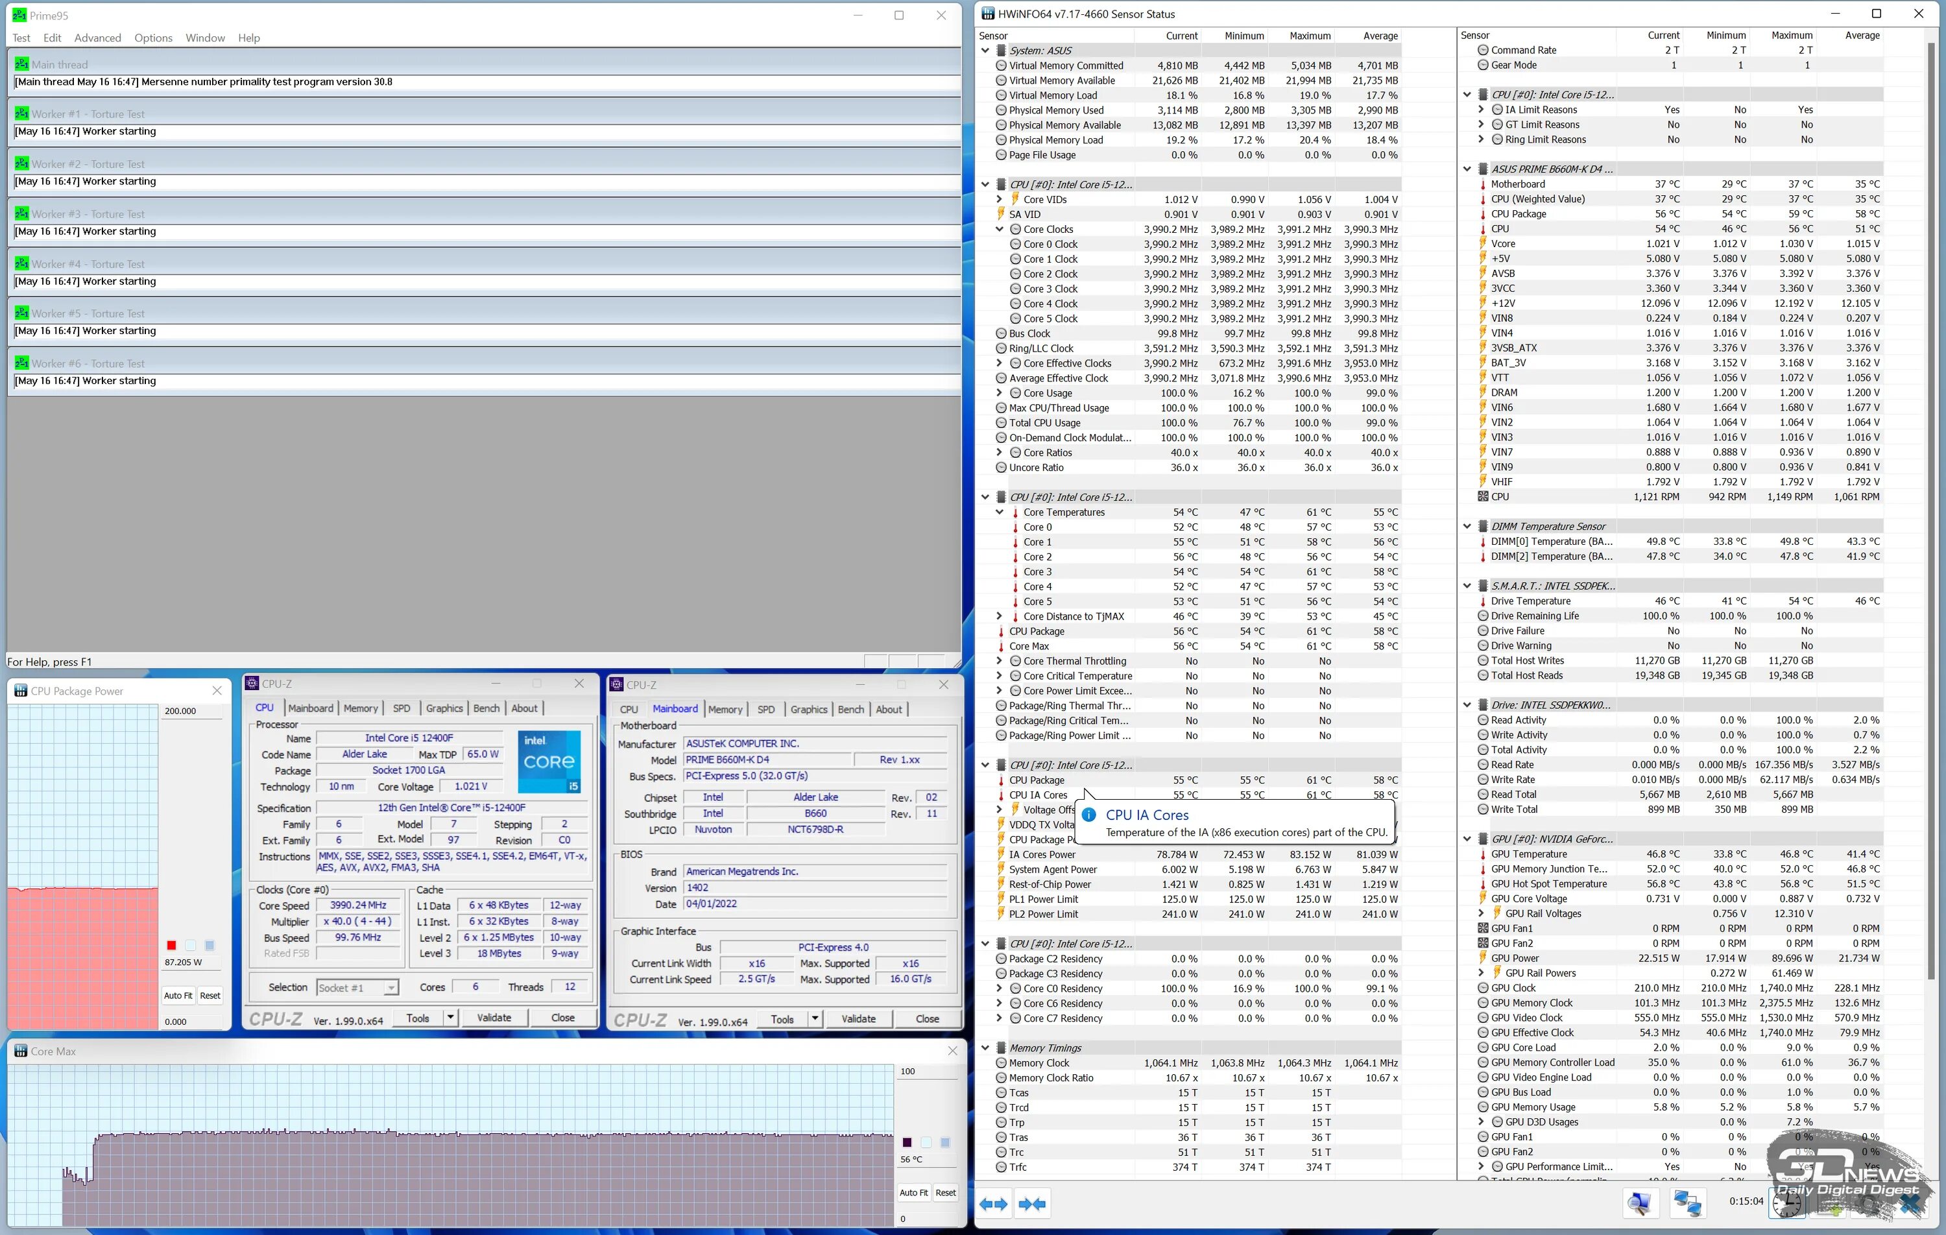
Task: Click the CPU-Z chip icon in Mainboard window title
Action: (618, 684)
